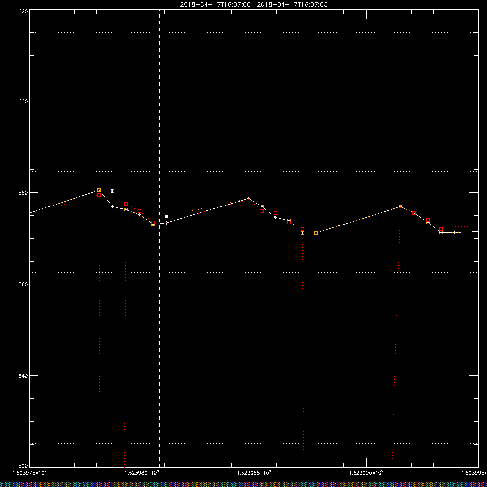The image size is (487, 487).
Task: Click the data marker at the third peak near 577
Action: pos(400,206)
